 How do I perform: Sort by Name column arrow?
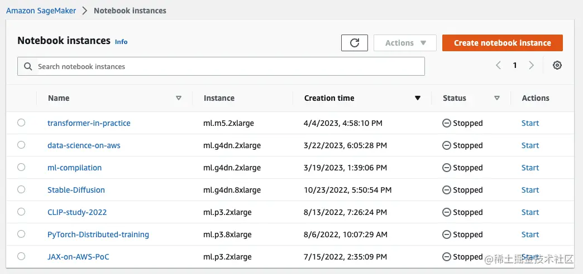tap(179, 98)
